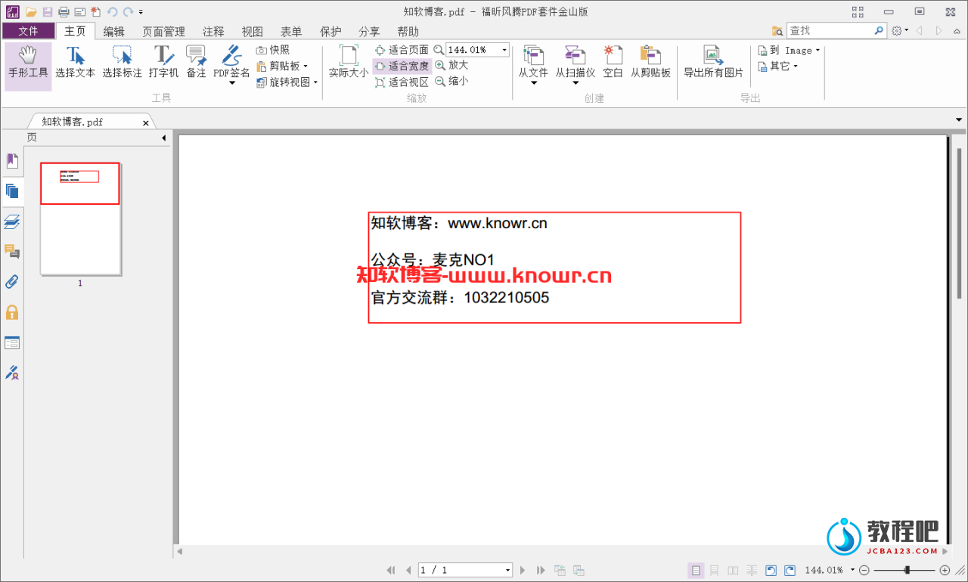Add a Note with the 备注 tool
968x582 pixels.
point(197,63)
